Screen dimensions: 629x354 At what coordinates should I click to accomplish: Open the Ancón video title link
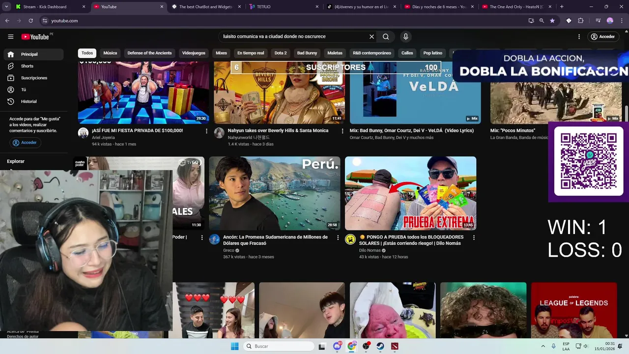coord(275,240)
